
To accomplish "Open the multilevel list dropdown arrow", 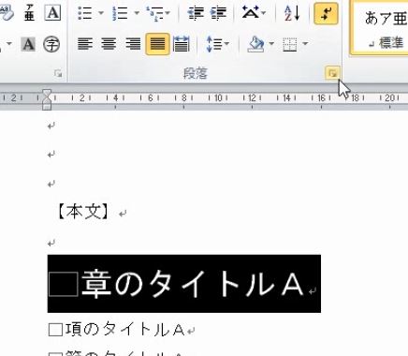I will click(x=168, y=13).
